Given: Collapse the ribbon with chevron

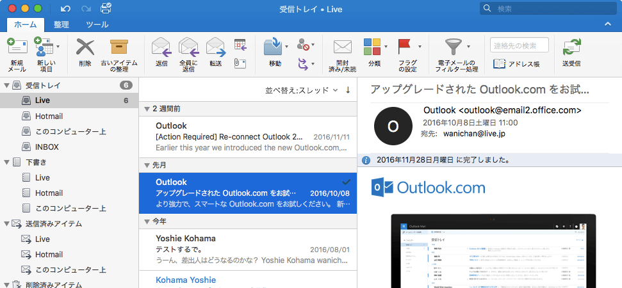Looking at the screenshot, I should point(608,24).
